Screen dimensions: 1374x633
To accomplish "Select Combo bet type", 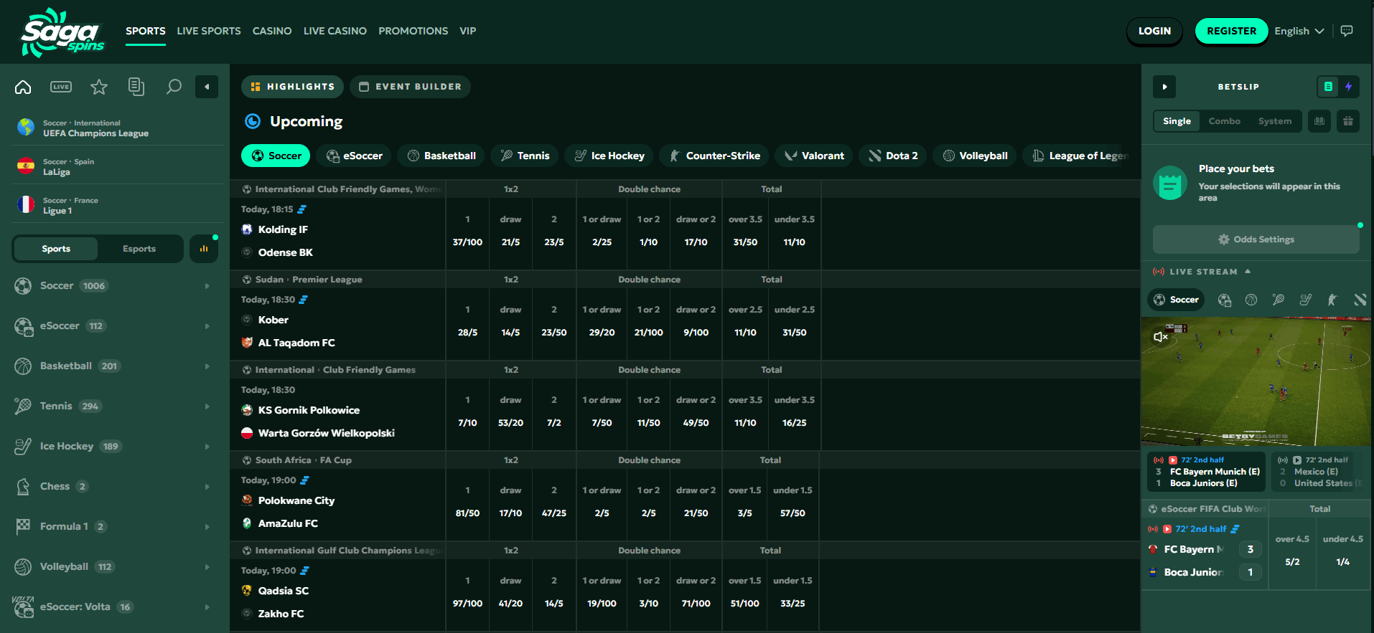I will (x=1224, y=121).
